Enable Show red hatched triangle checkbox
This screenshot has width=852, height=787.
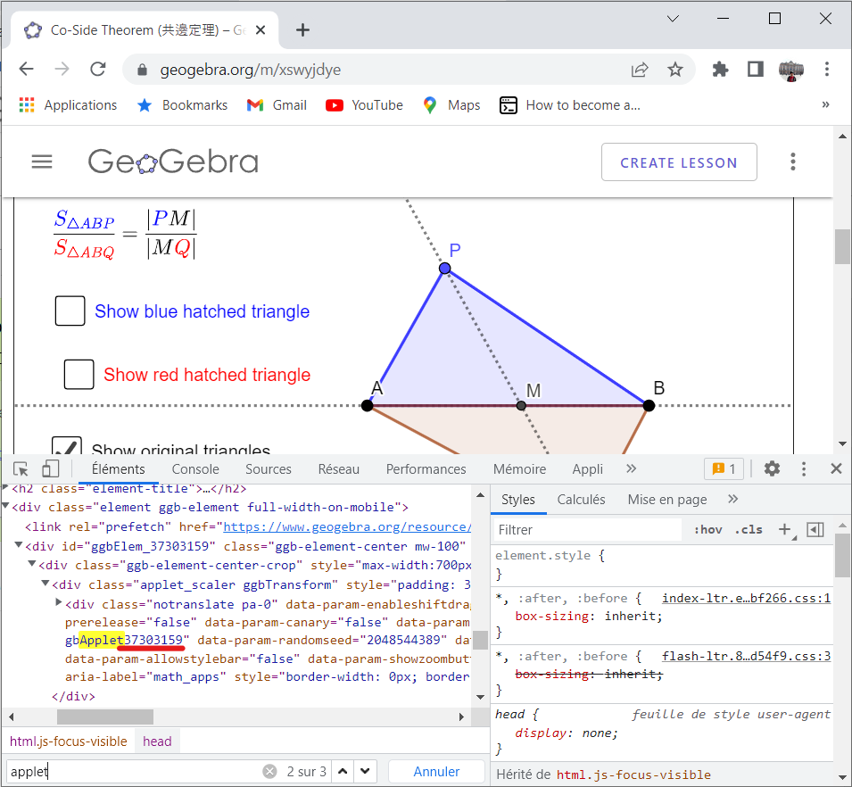tap(79, 375)
